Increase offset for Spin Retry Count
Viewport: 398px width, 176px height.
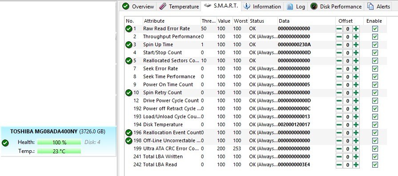click(x=356, y=92)
